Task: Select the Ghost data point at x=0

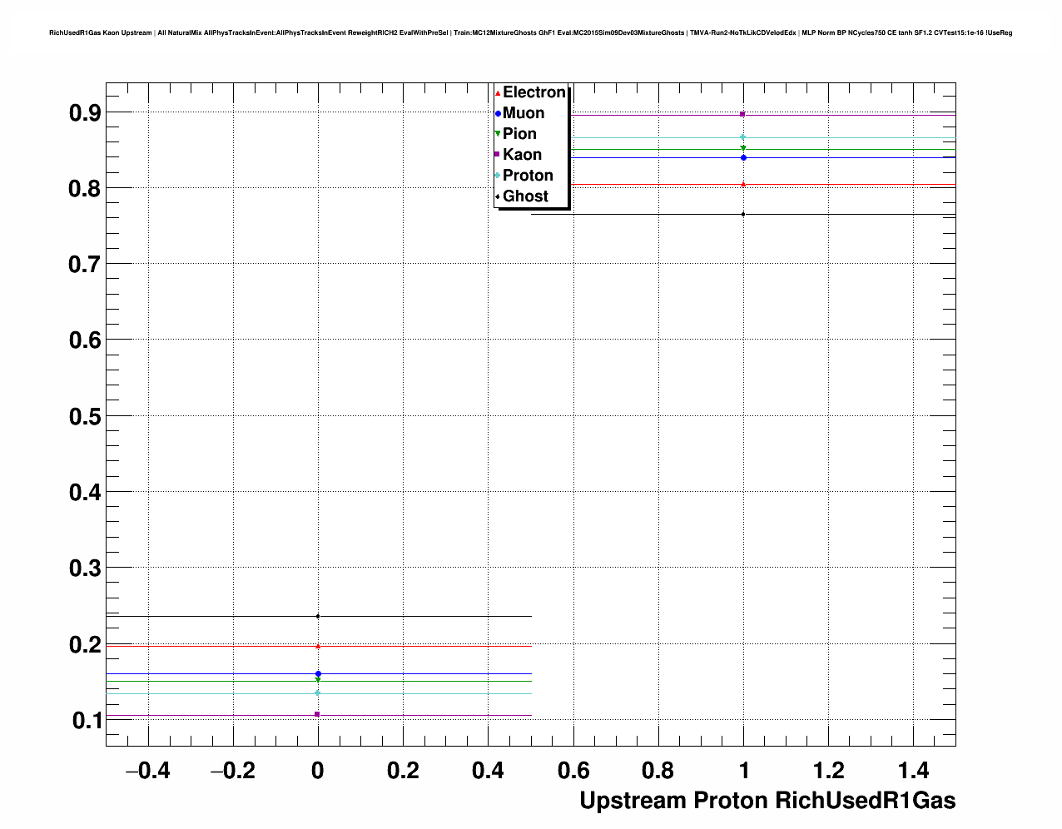Action: click(318, 616)
